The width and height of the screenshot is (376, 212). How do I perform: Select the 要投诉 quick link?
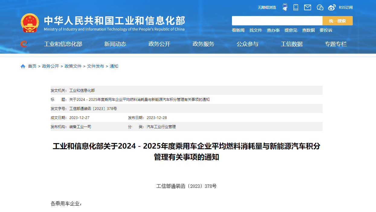326,30
